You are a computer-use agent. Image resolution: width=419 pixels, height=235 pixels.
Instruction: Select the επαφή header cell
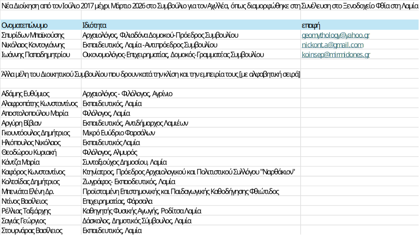[x=360, y=25]
